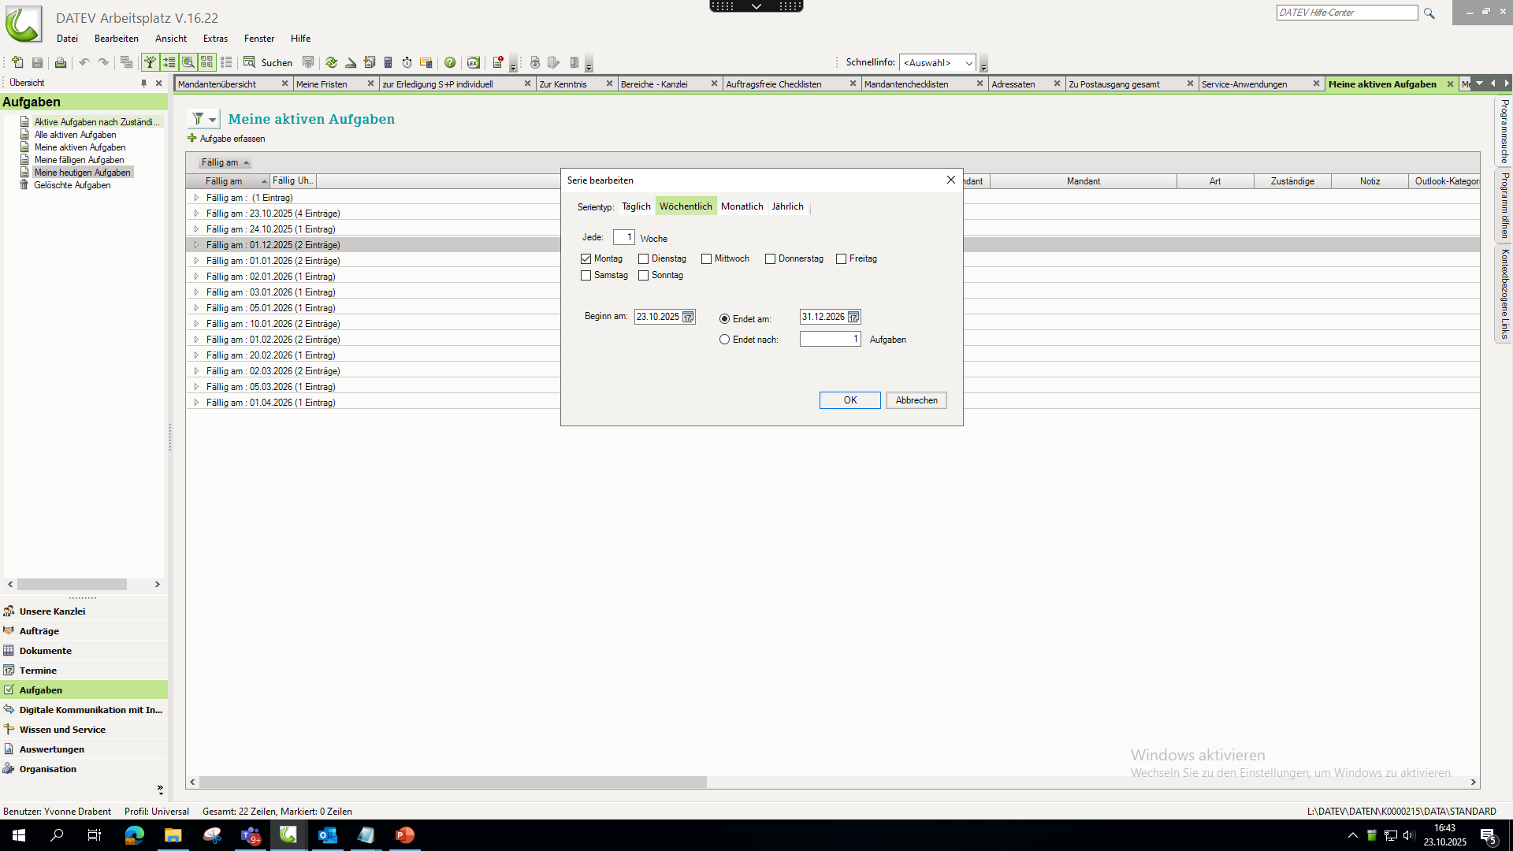Screen dimensions: 1513x851
Task: Click the green refresh icon in toolbar
Action: (x=331, y=62)
